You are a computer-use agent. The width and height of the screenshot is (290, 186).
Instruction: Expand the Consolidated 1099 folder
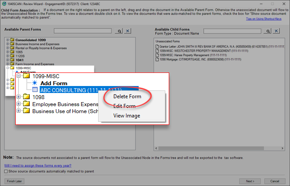[x=7, y=40]
